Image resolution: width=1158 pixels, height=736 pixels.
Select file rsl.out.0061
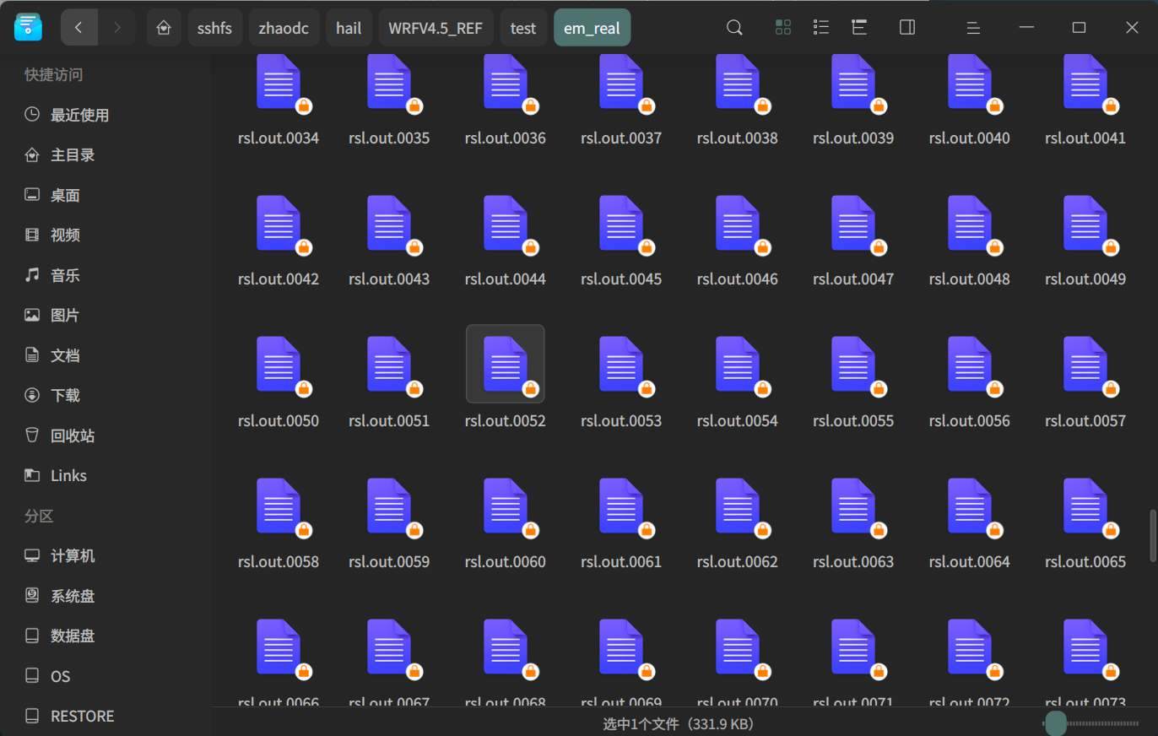click(x=621, y=524)
